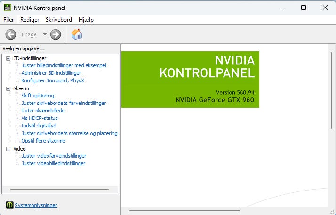Screen dimensions: 336x215
Task: Click the right pane vertical scrollbar
Action: 331,90
